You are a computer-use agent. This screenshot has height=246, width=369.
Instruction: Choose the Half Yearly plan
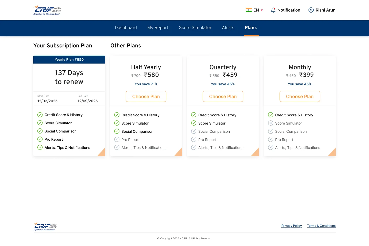click(146, 96)
